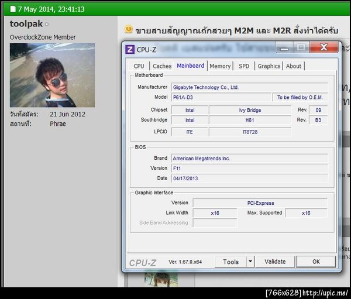Click the Chipset Rev. 09 field

[x=318, y=110]
